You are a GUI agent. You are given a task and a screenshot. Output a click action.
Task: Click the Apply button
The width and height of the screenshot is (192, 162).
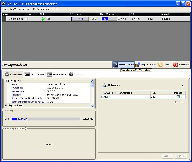167,156
